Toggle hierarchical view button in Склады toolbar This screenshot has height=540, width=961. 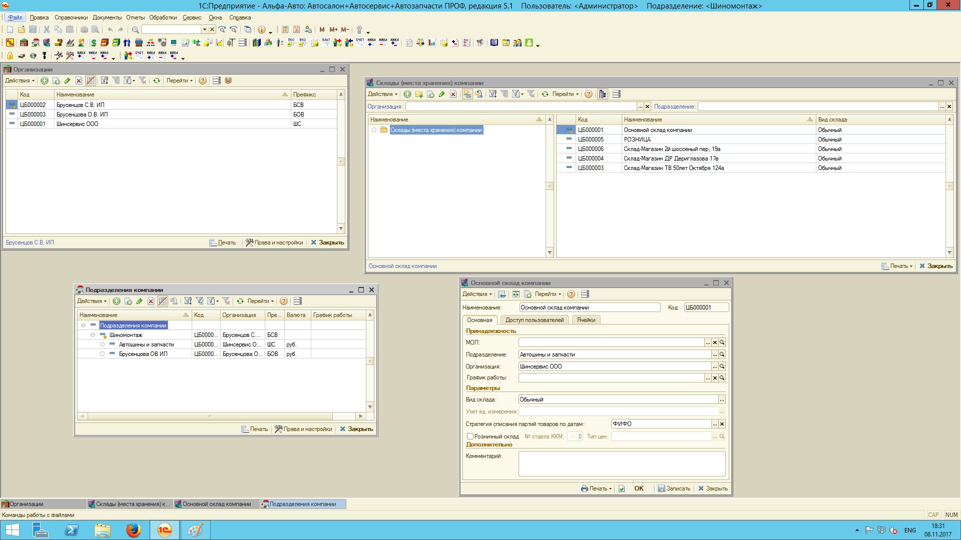point(467,94)
